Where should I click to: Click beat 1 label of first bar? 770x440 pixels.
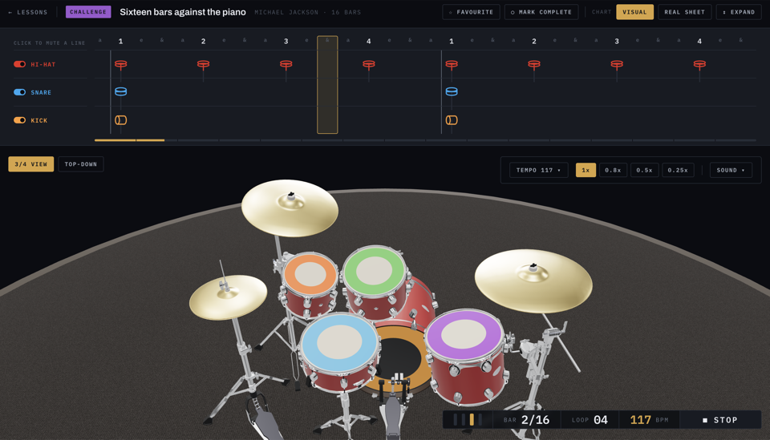point(121,41)
